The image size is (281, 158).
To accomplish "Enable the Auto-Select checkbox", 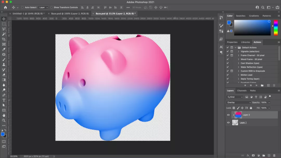I will [22, 8].
